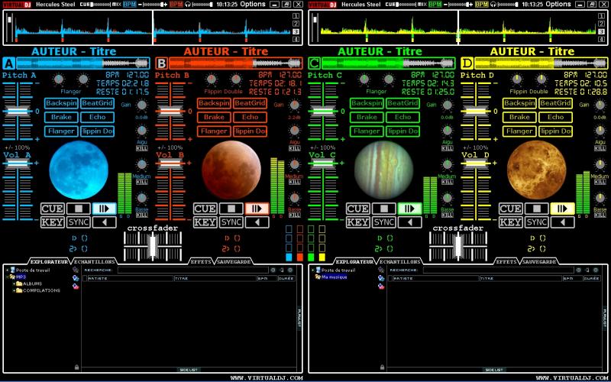Click top browser side icon beside Poste de travail, A/B window

tap(76, 270)
